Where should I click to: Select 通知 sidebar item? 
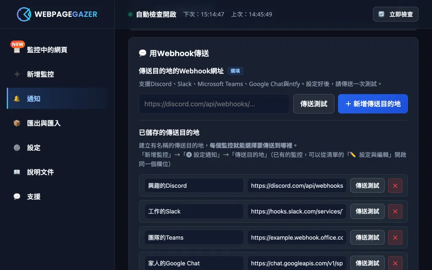[x=57, y=98]
